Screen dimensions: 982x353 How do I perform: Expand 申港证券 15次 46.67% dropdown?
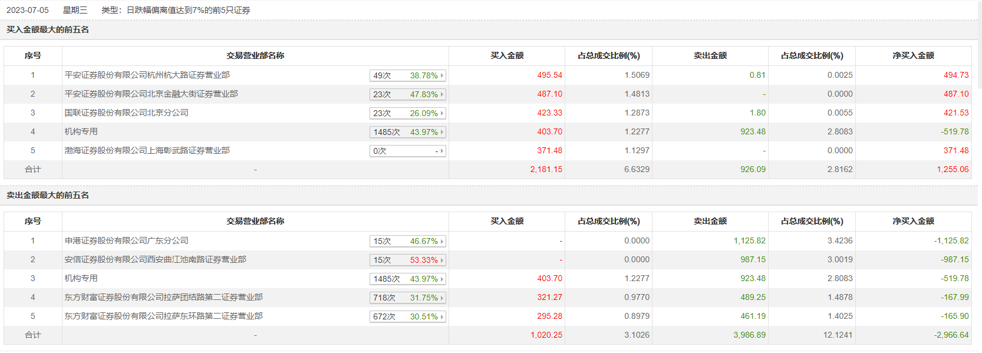pos(407,241)
